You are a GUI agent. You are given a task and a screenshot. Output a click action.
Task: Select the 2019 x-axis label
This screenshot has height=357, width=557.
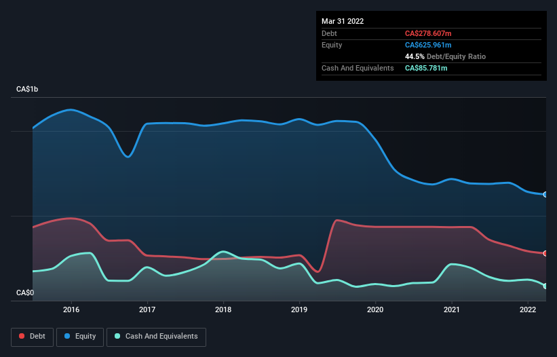coord(299,309)
